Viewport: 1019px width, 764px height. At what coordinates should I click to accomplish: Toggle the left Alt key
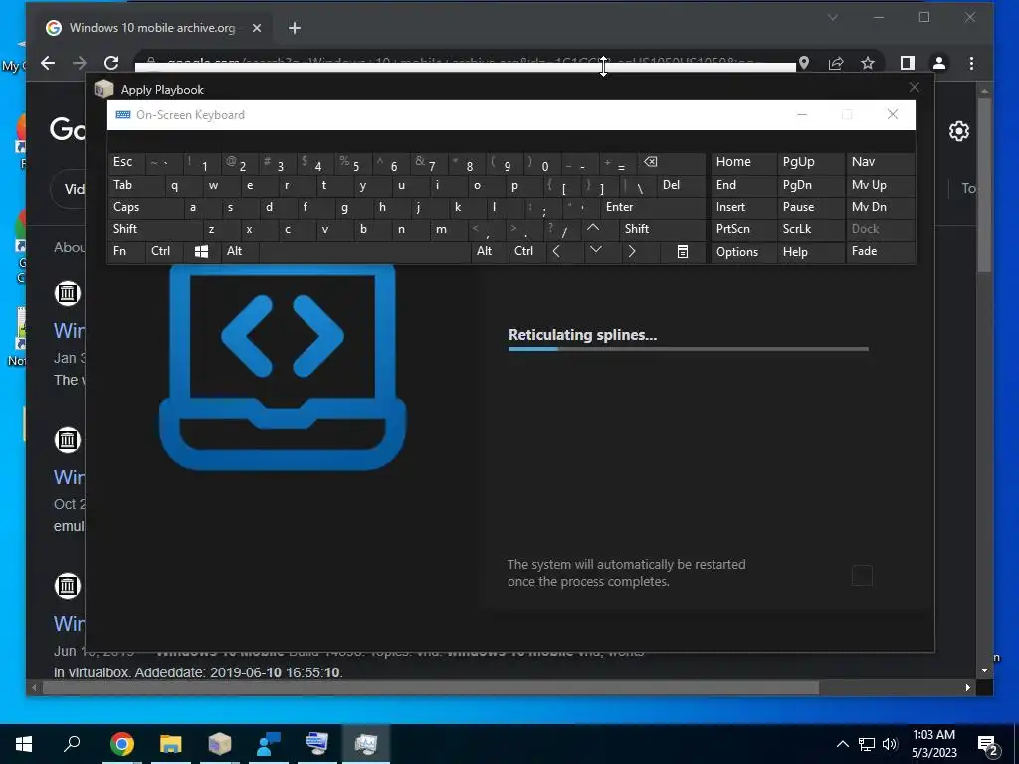(x=240, y=251)
